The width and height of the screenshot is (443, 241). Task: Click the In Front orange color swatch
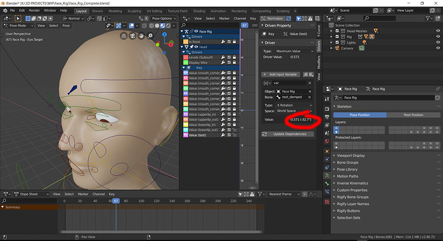(x=186, y=42)
